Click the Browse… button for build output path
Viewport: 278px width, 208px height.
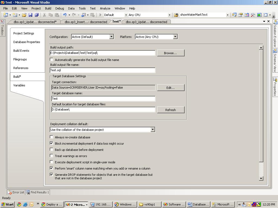170,53
